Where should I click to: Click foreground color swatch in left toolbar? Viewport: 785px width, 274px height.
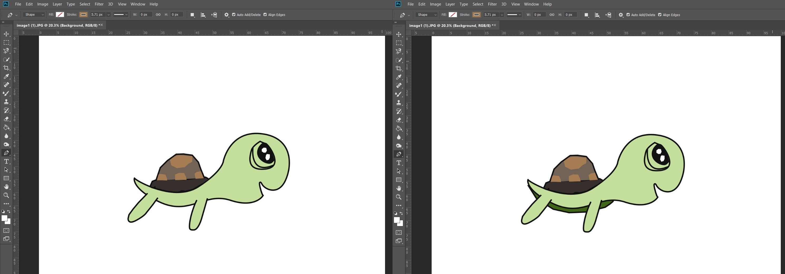[4, 218]
